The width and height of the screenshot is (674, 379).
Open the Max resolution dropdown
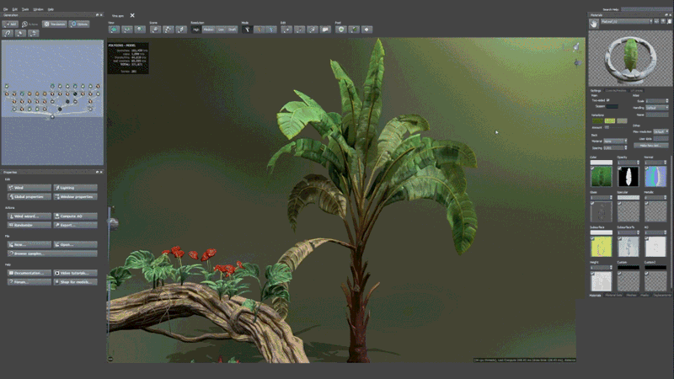661,131
